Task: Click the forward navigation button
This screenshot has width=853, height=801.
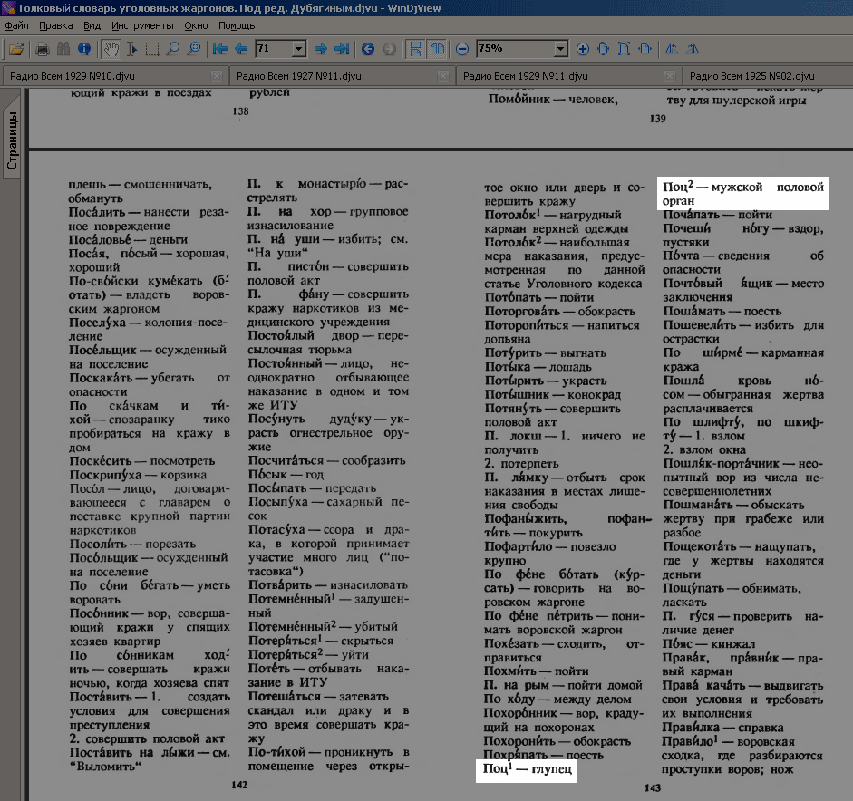Action: (390, 50)
